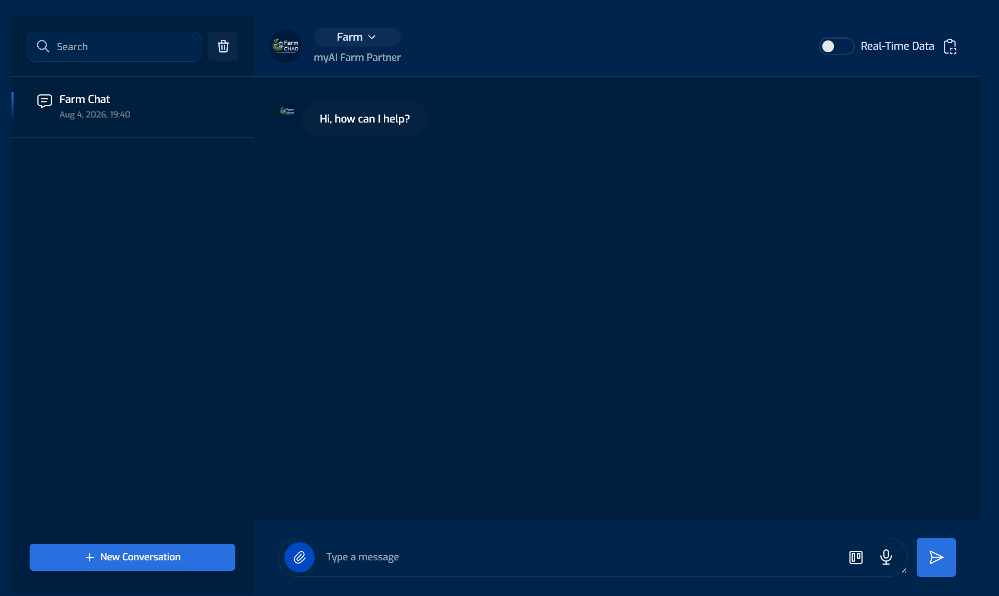
Task: Click the 'Hi, how can I help?' message
Action: point(365,119)
